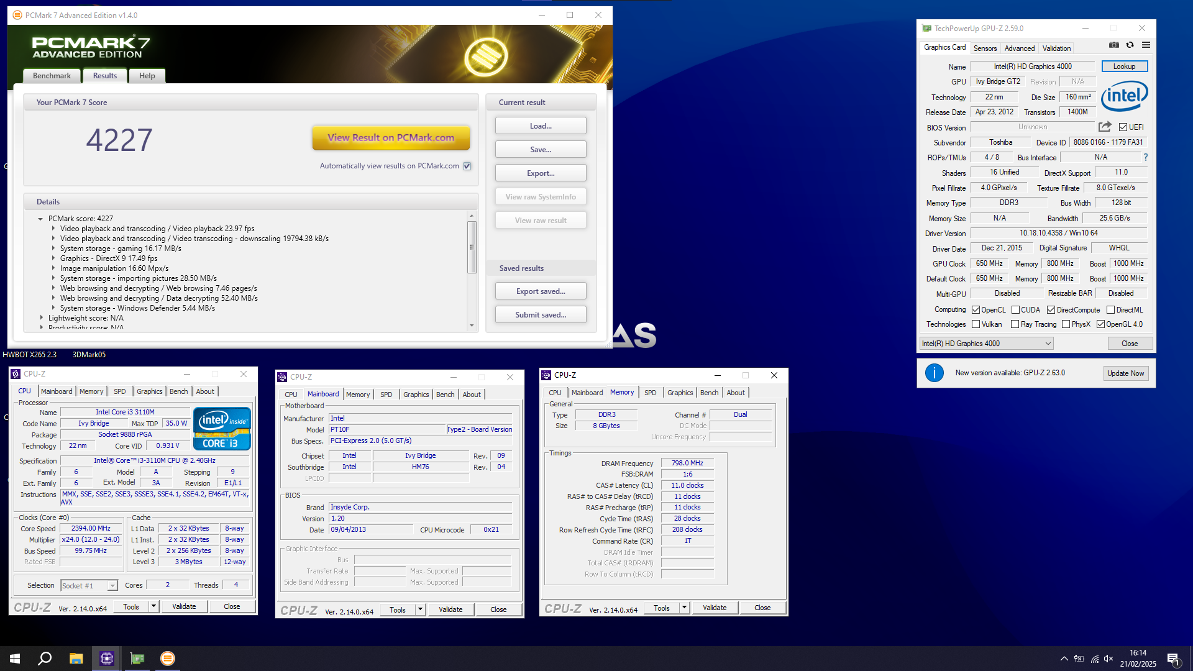The width and height of the screenshot is (1193, 671).
Task: Open the GPU-Z hamburger menu
Action: (1146, 45)
